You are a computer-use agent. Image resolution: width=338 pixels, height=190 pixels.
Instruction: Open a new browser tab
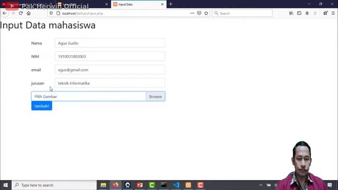[x=171, y=4]
